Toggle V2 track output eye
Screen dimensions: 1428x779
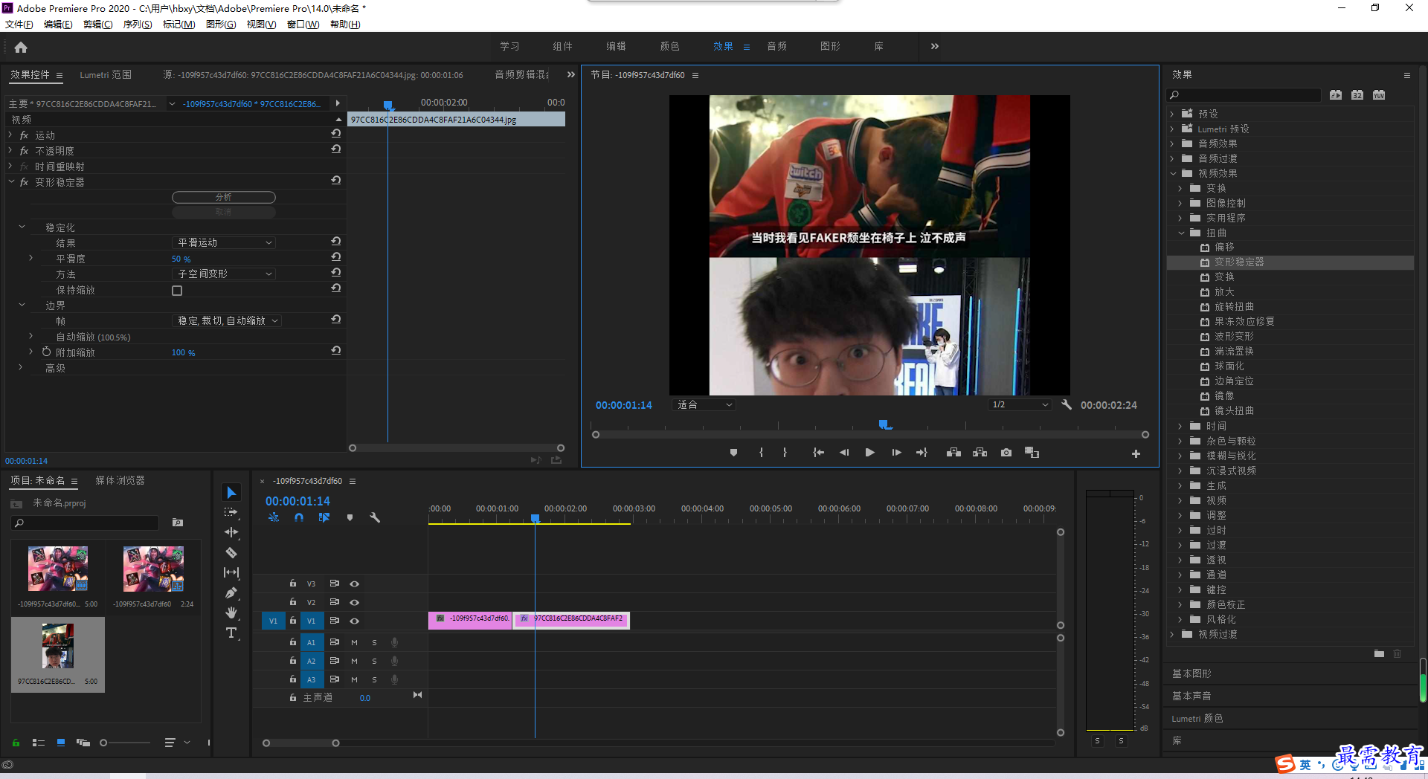click(x=355, y=602)
